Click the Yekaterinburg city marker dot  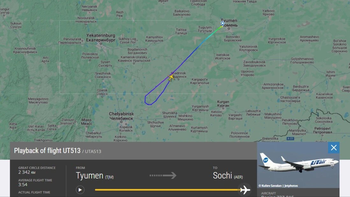[x=101, y=44]
